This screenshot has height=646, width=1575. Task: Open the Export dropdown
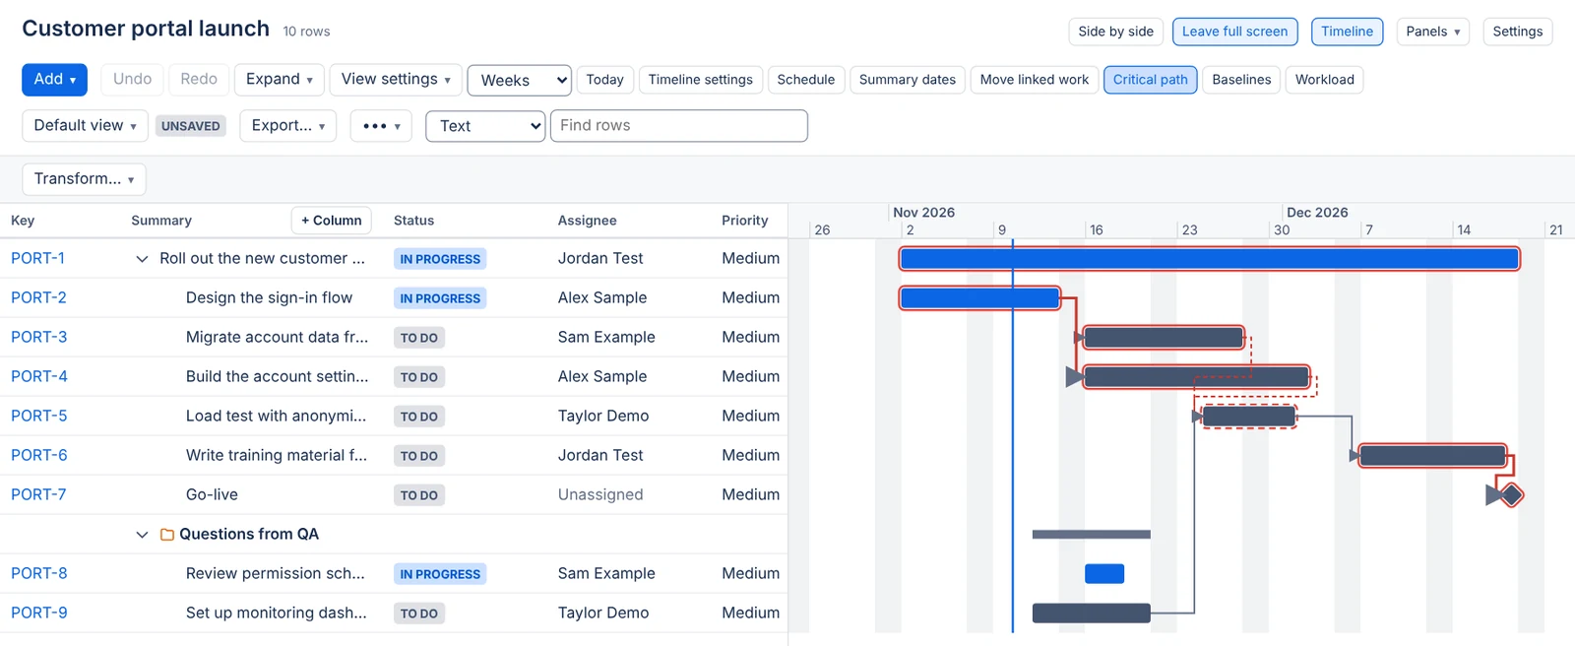coord(287,126)
